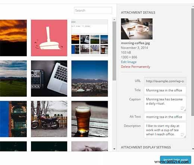The image size is (194, 165).
Task: Click the media grid scrollbar thumb
Action: click(114, 51)
